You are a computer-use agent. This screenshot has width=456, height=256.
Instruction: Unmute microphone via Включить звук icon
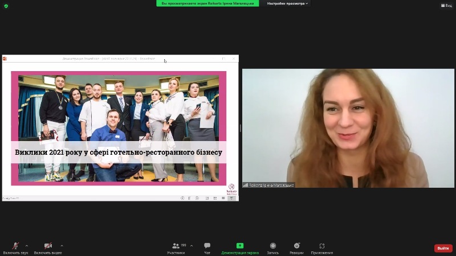[x=15, y=246]
